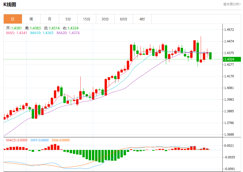Click the close price 1.4324 value

(73, 28)
